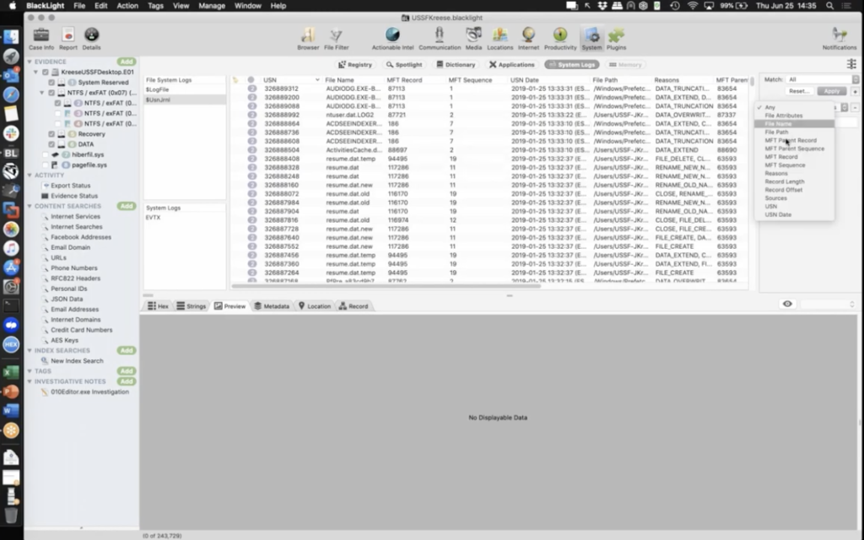The image size is (864, 540).
Task: Add a filter rule with plus button
Action: point(856,91)
